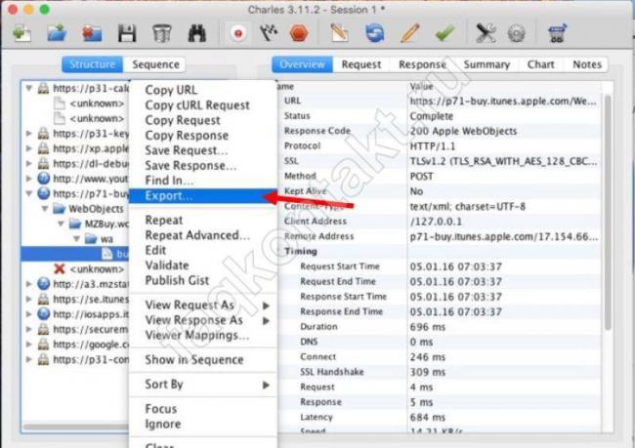Screen dimensions: 635x448
Task: Toggle throttling with the checkered flag icon
Action: pos(269,33)
